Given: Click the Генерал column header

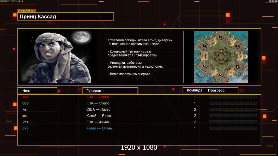Looking at the screenshot, I should 110,91.
